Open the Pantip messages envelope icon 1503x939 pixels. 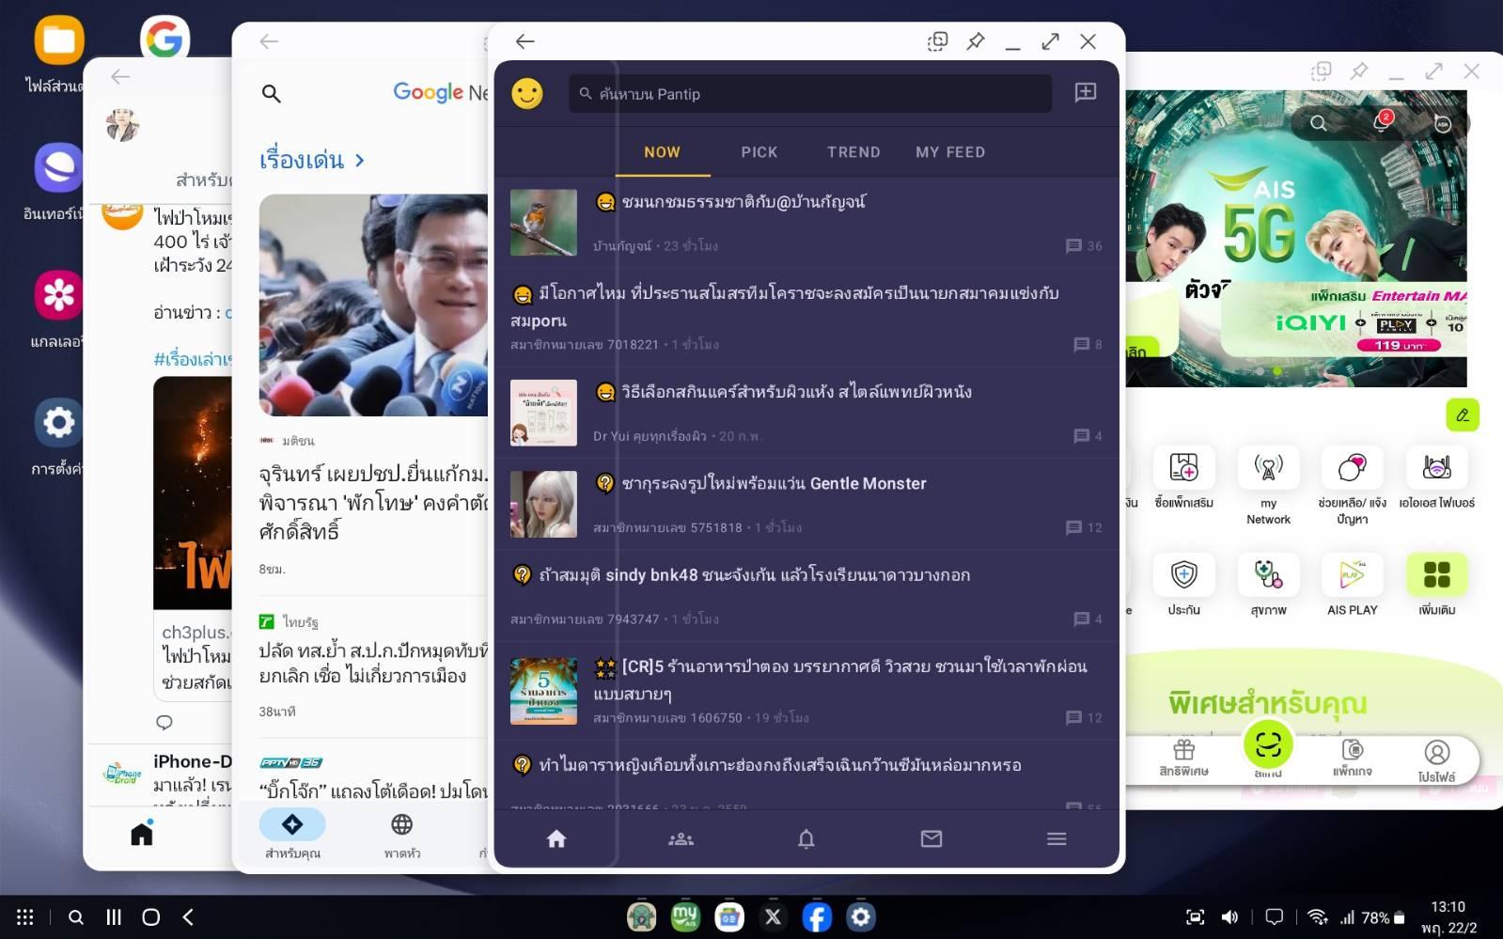point(932,838)
